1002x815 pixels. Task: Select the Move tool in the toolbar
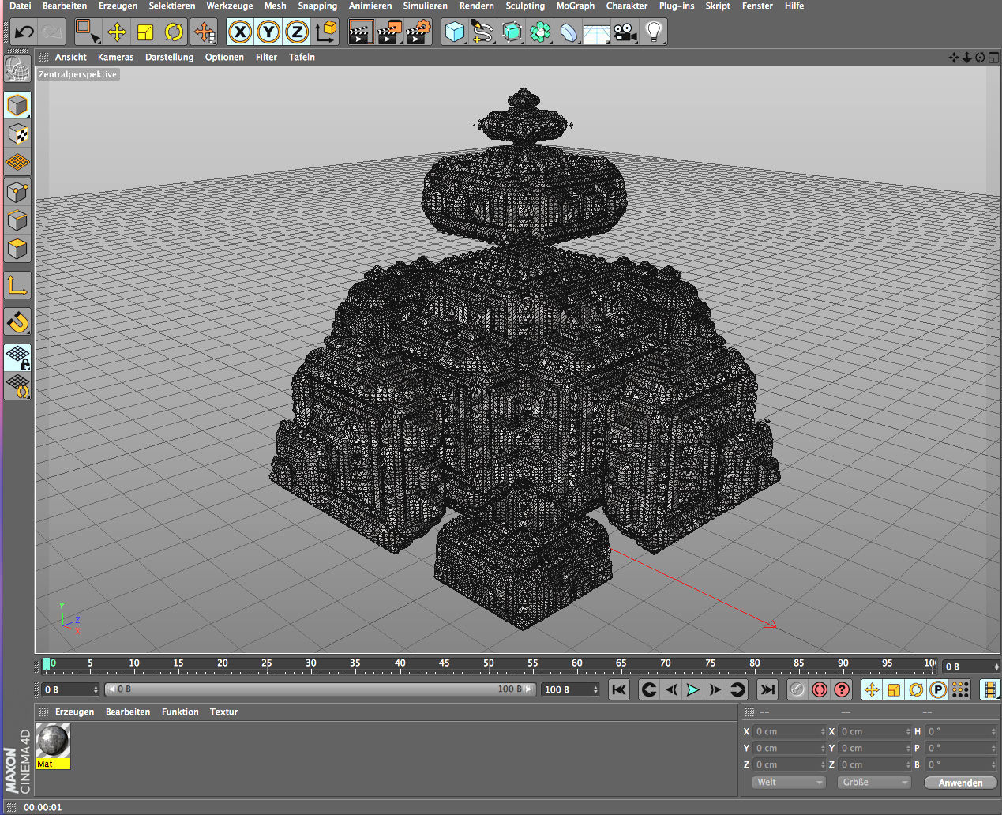[116, 32]
